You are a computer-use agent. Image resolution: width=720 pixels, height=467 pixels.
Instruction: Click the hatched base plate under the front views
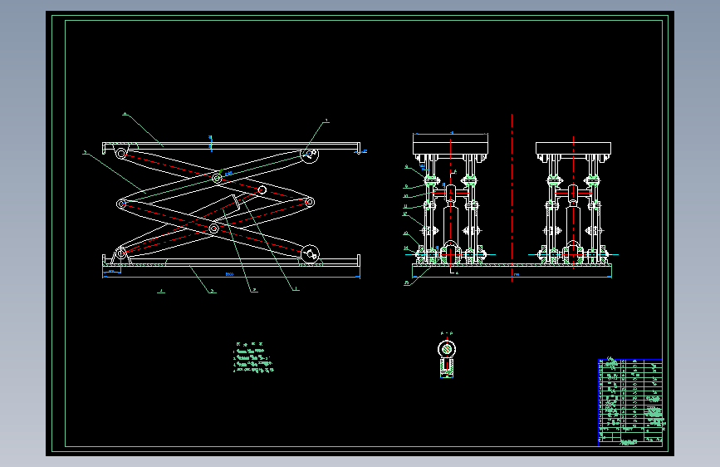tap(512, 265)
